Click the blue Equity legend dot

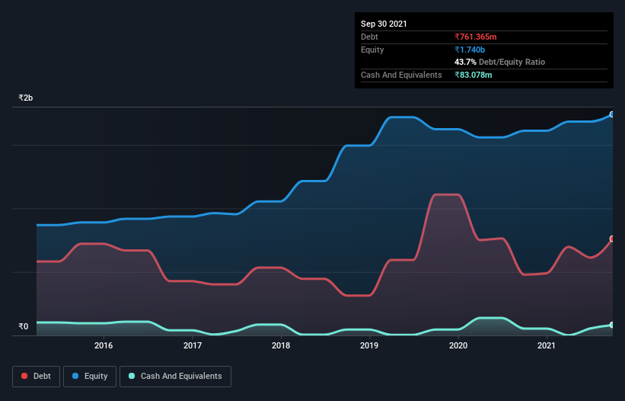pos(75,376)
